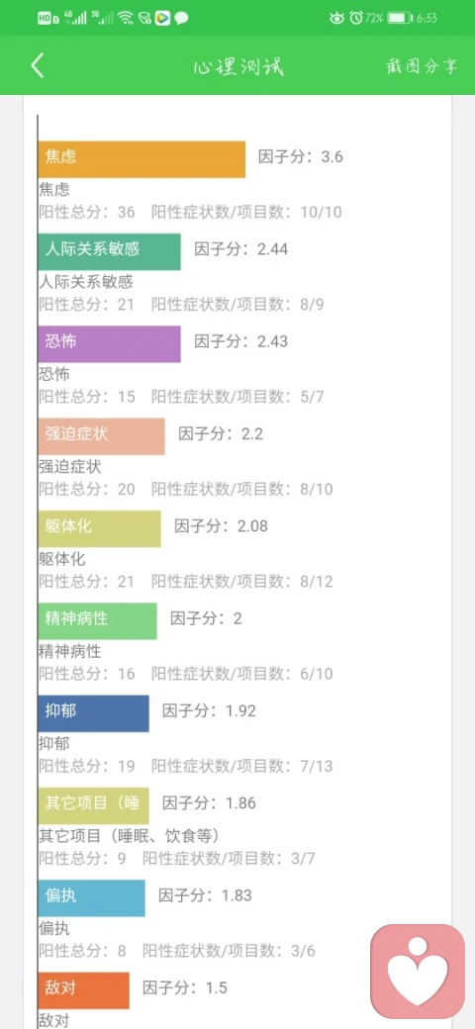Tap 因子分：3.6 label for anxiety
475x1029 pixels.
coord(301,157)
